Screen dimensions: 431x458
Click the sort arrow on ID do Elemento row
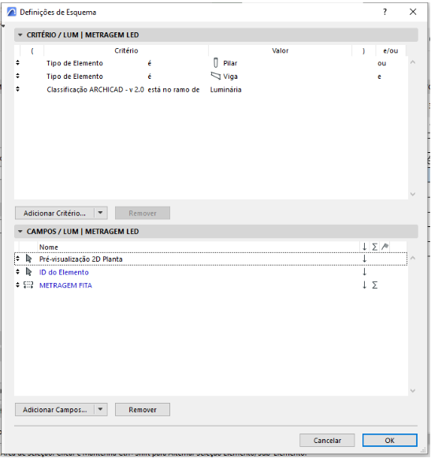365,272
